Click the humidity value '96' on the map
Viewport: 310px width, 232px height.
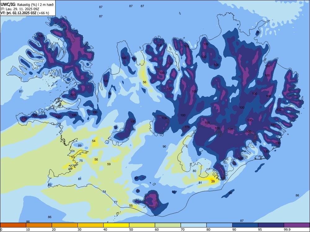(x=110, y=93)
